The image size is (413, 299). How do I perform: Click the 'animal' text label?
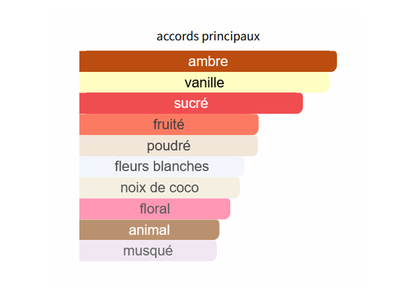(x=149, y=230)
